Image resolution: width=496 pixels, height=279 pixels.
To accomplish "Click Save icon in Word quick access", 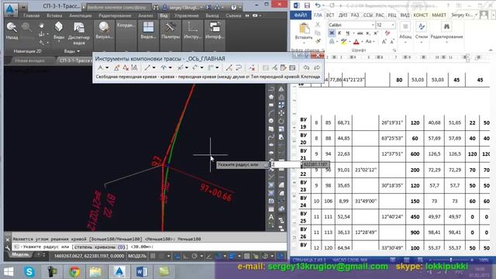I will [x=307, y=5].
